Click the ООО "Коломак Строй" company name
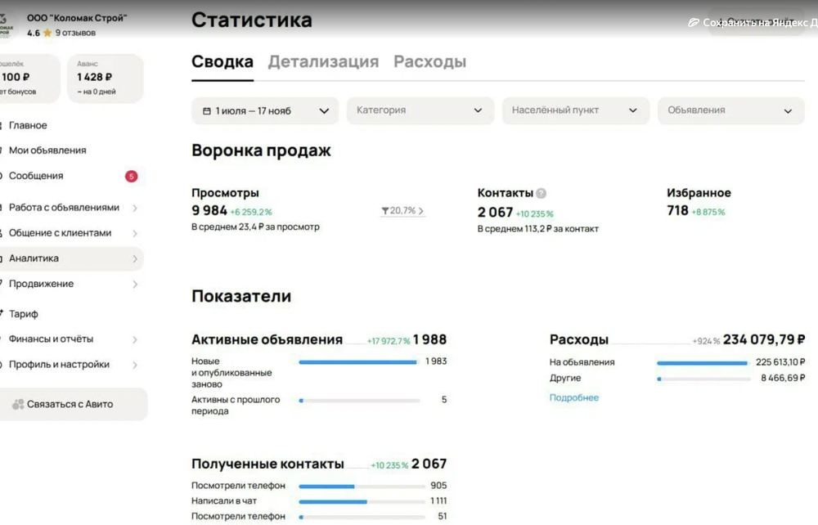 77,18
